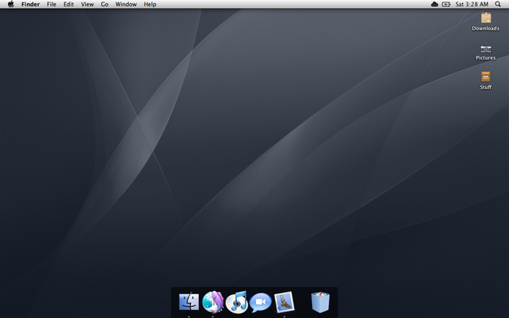Launch iChat from the Dock
509x318 pixels.
click(260, 302)
